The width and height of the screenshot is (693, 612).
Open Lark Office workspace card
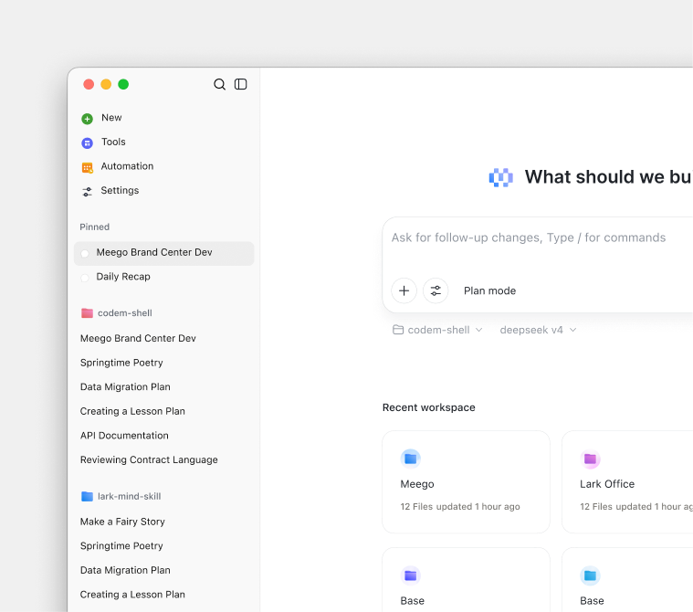point(627,482)
